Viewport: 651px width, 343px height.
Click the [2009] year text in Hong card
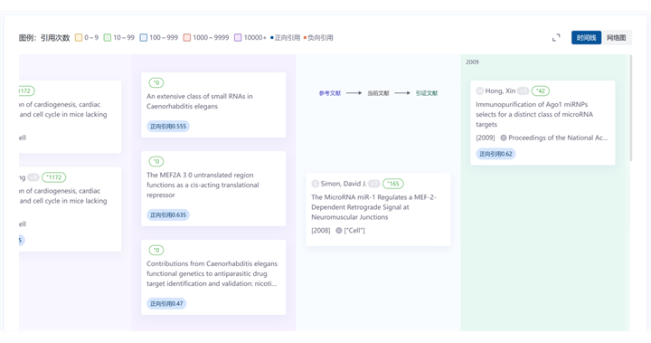(486, 138)
